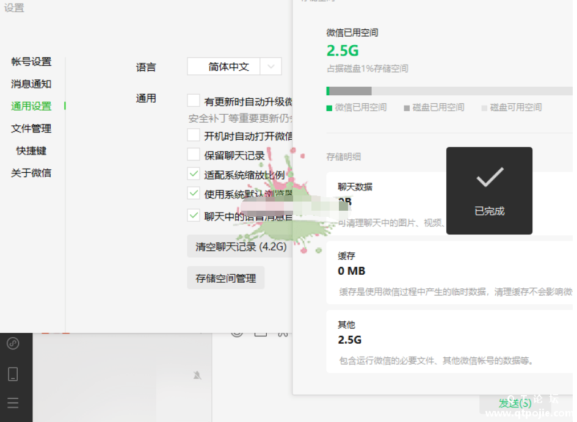
Task: Enable 有更新时自动升级微信 checkbox
Action: point(194,100)
